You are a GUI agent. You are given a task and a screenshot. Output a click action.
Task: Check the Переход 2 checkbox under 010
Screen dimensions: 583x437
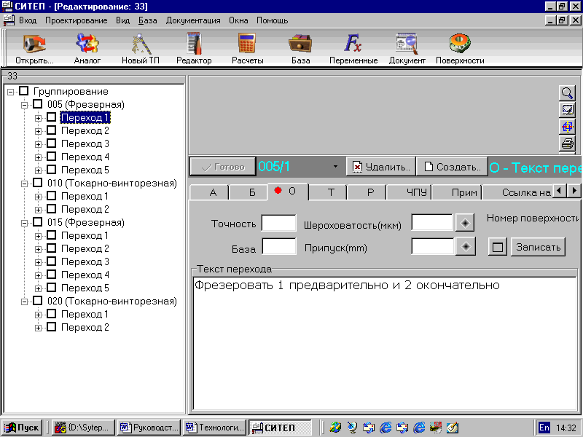[52, 209]
